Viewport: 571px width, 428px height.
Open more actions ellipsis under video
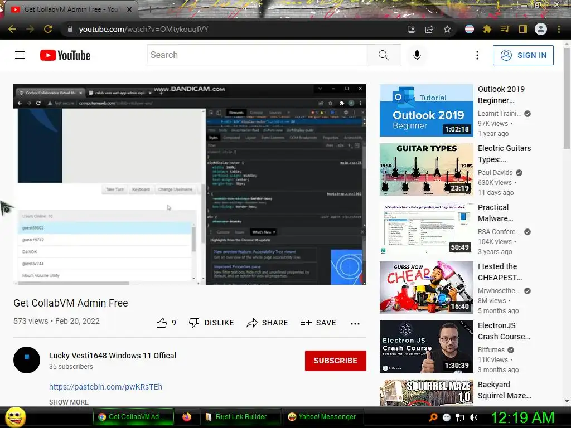coord(355,323)
